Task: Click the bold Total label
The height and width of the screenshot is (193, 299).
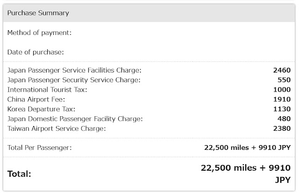Action: click(x=20, y=174)
